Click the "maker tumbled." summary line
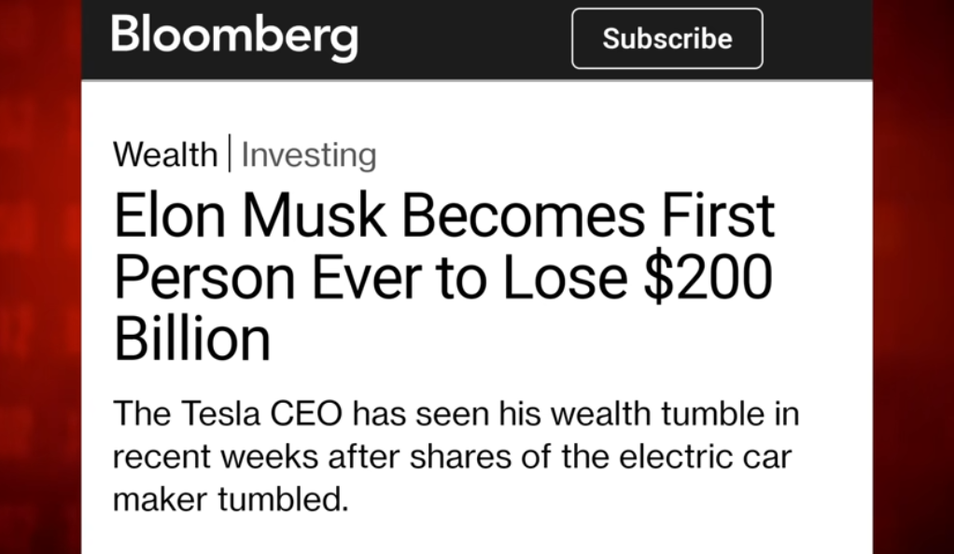The width and height of the screenshot is (954, 554). point(231,499)
